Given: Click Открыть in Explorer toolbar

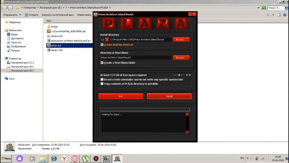Looking at the screenshot, I should (x=32, y=15).
